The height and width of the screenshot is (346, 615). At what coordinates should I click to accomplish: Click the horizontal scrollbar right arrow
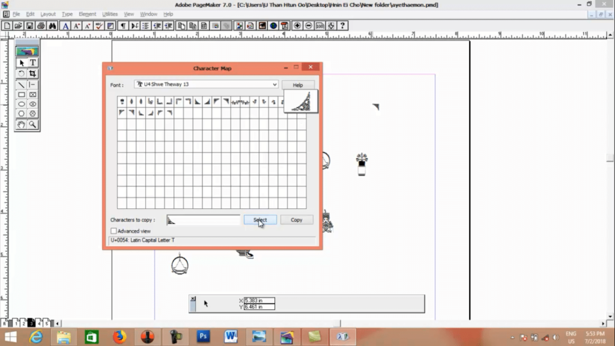[x=603, y=323]
